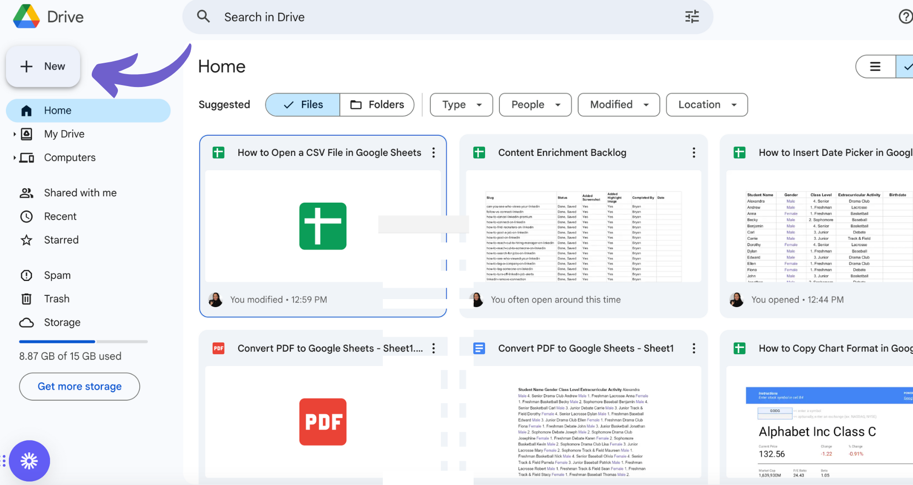The height and width of the screenshot is (485, 913).
Task: Open the help question mark icon
Action: click(905, 17)
